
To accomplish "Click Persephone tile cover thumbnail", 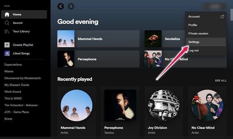I will (x=66, y=59).
